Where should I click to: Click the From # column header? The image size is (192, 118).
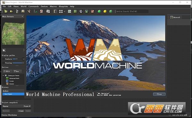click(x=27, y=106)
